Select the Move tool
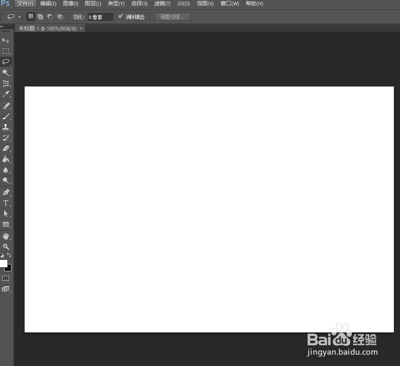400x366 pixels. point(6,40)
